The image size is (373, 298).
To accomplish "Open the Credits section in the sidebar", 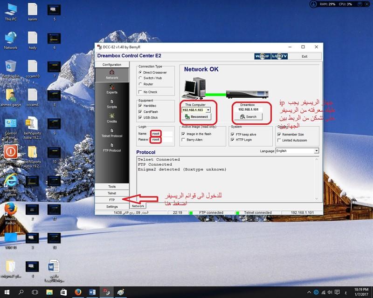I will 112,118.
